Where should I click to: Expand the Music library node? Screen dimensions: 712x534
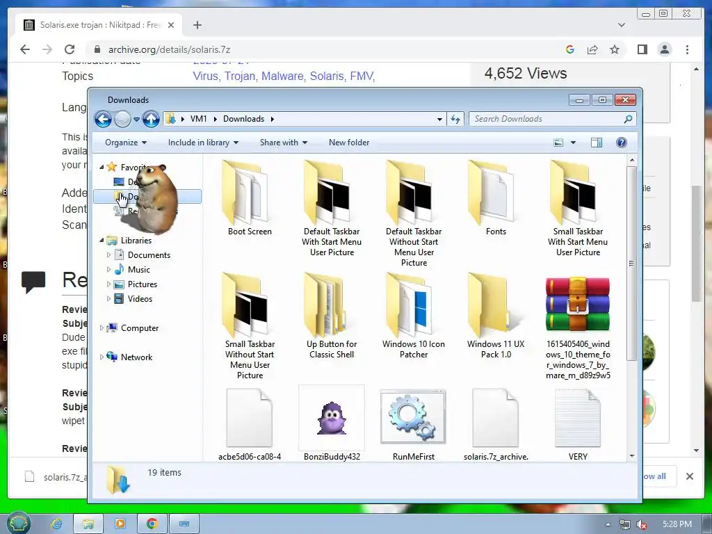108,269
